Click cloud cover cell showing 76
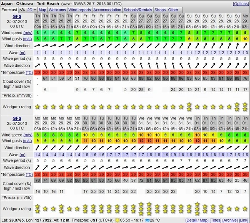Viewport: 250px width, 223px height. 245,78
